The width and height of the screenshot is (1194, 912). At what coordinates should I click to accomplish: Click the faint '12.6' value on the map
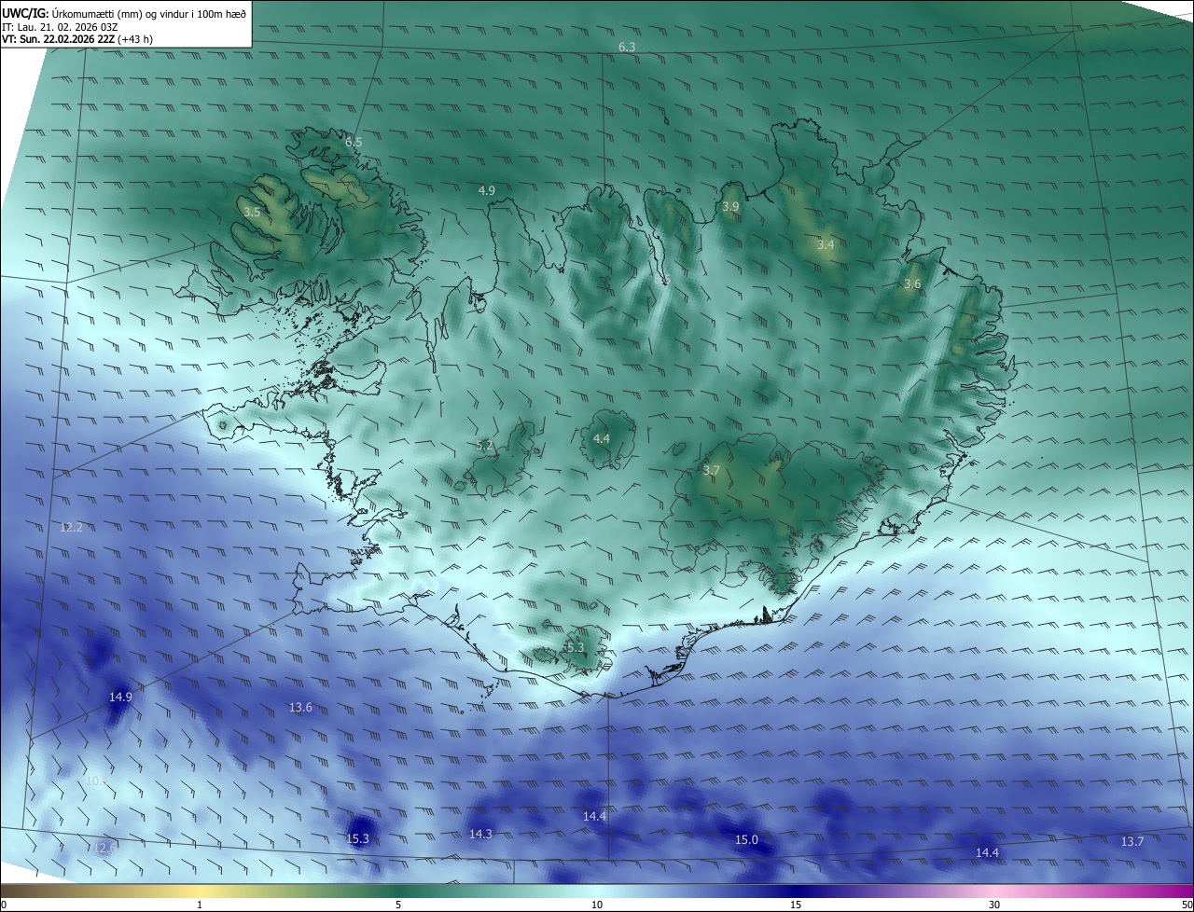click(104, 847)
